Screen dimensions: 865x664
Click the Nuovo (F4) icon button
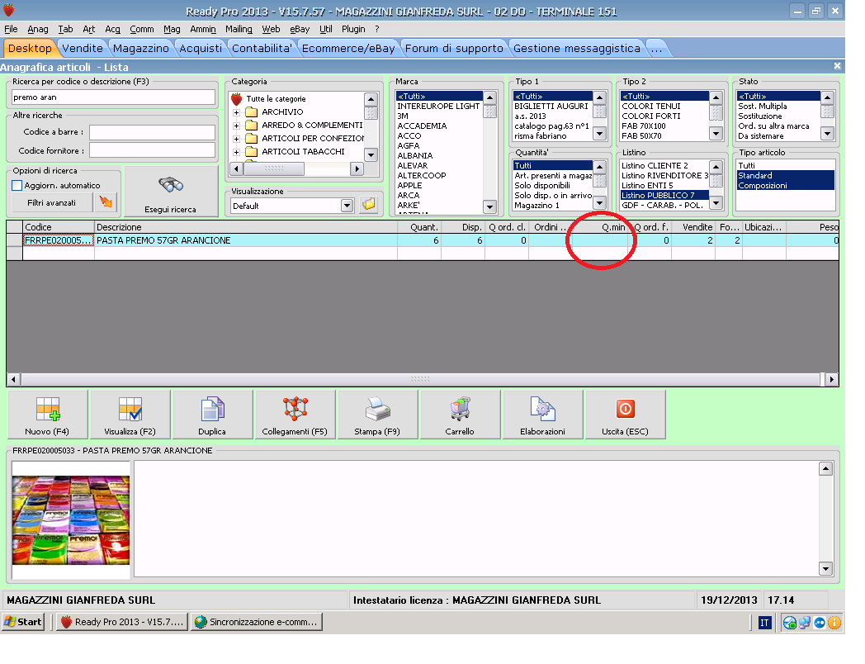click(47, 415)
